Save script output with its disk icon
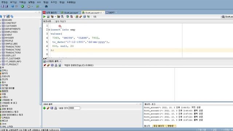 point(52,65)
